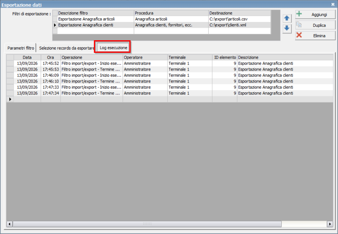Select the log row at 17:45:52
Screen dimensions: 338x234
pyautogui.click(x=170, y=63)
